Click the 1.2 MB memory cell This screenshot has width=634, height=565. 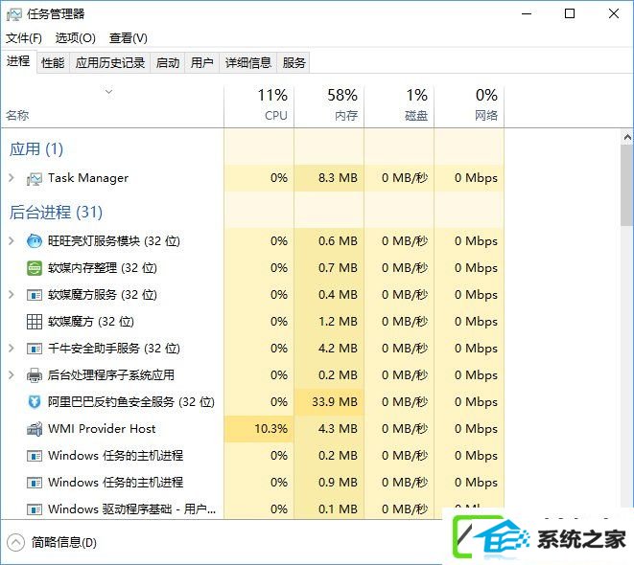point(329,322)
